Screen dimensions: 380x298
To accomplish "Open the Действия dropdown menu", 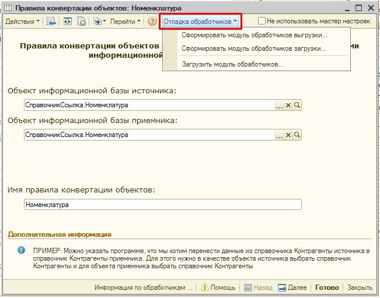I will click(x=22, y=22).
